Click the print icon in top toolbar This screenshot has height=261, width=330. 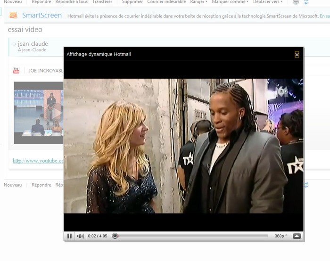(x=296, y=2)
